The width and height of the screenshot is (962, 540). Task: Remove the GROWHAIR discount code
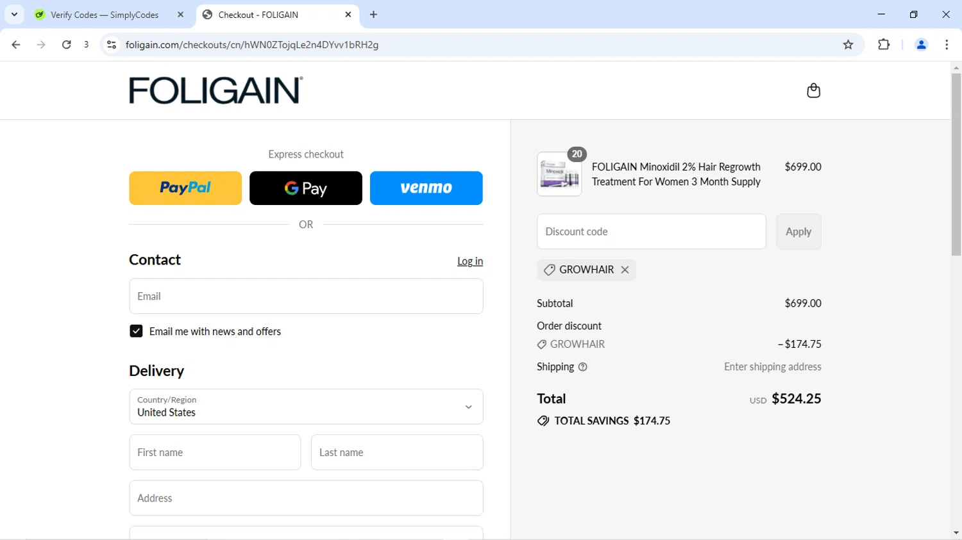pos(625,270)
